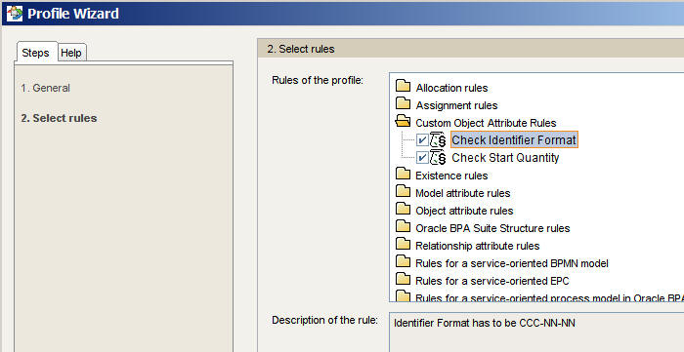
Task: Click the 'Description of the rule:' label
Action: coord(324,320)
